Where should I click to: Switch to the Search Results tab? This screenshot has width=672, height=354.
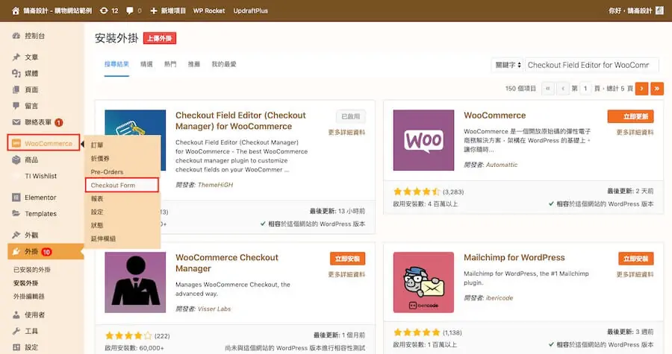click(116, 64)
